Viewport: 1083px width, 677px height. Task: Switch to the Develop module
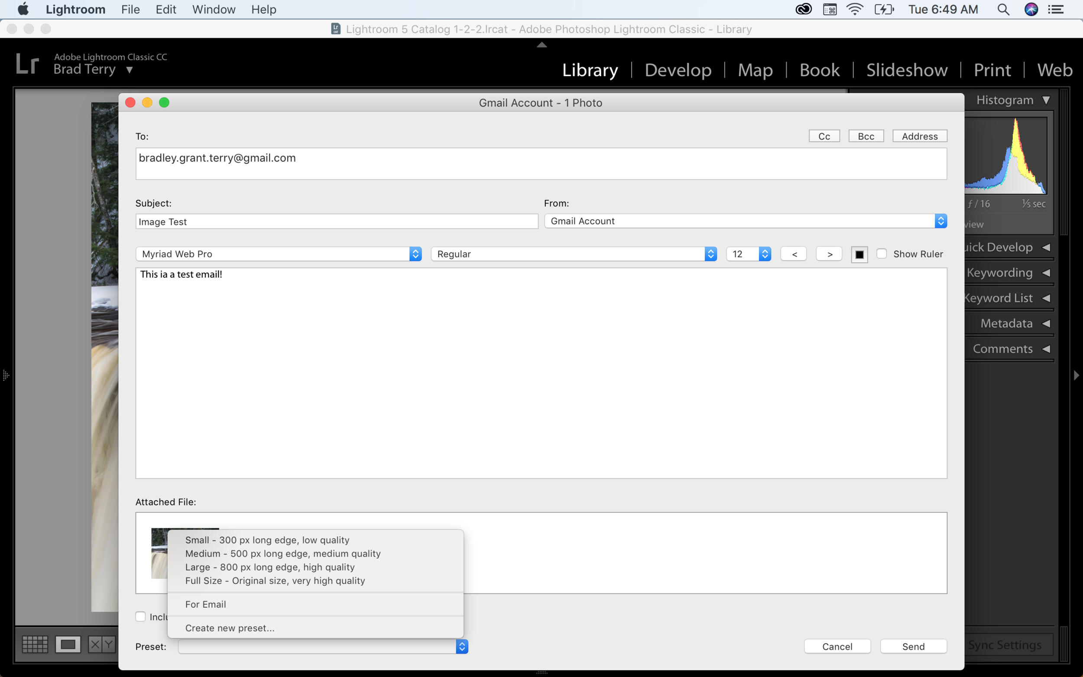point(678,70)
